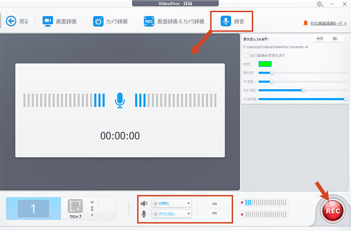
Task: Open the デバイスなし microphone dropdown
Action: (x=189, y=214)
